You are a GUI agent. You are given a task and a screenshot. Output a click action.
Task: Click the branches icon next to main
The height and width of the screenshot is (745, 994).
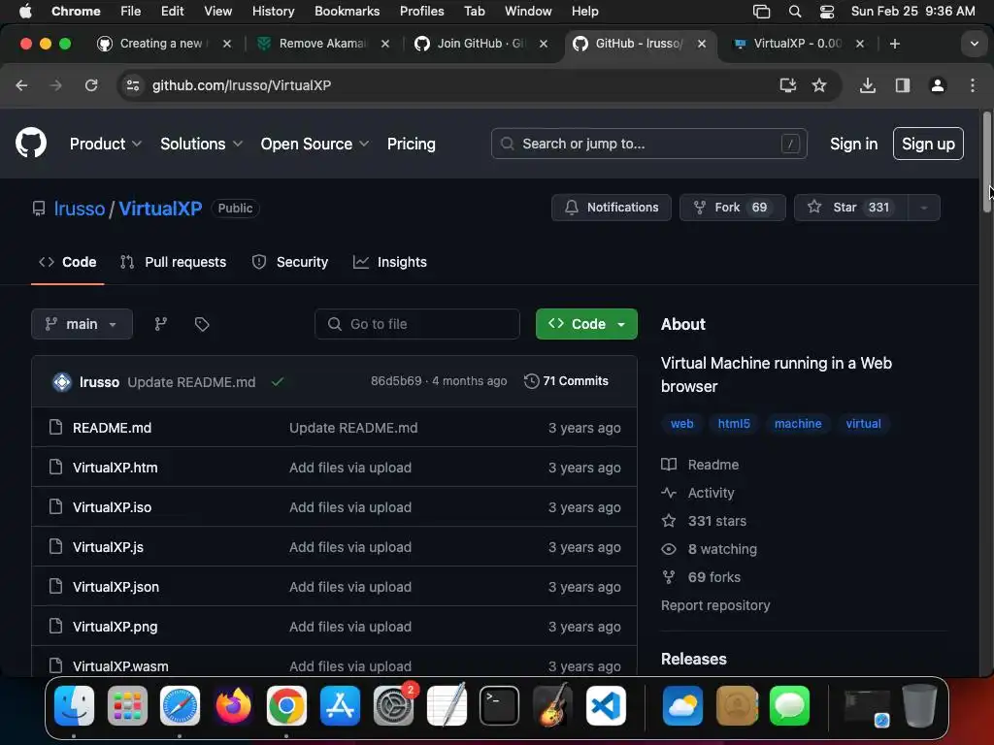tap(161, 324)
